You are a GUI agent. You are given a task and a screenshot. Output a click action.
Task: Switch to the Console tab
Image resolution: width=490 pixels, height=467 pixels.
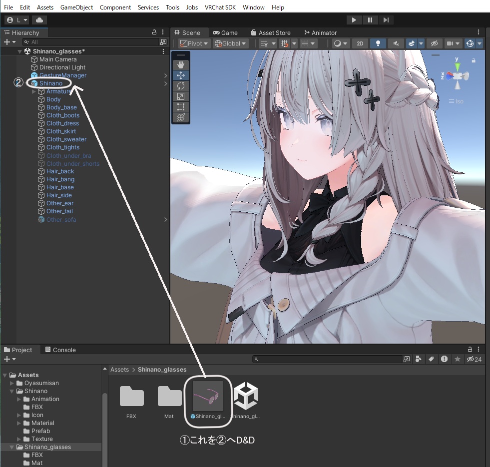pos(60,350)
